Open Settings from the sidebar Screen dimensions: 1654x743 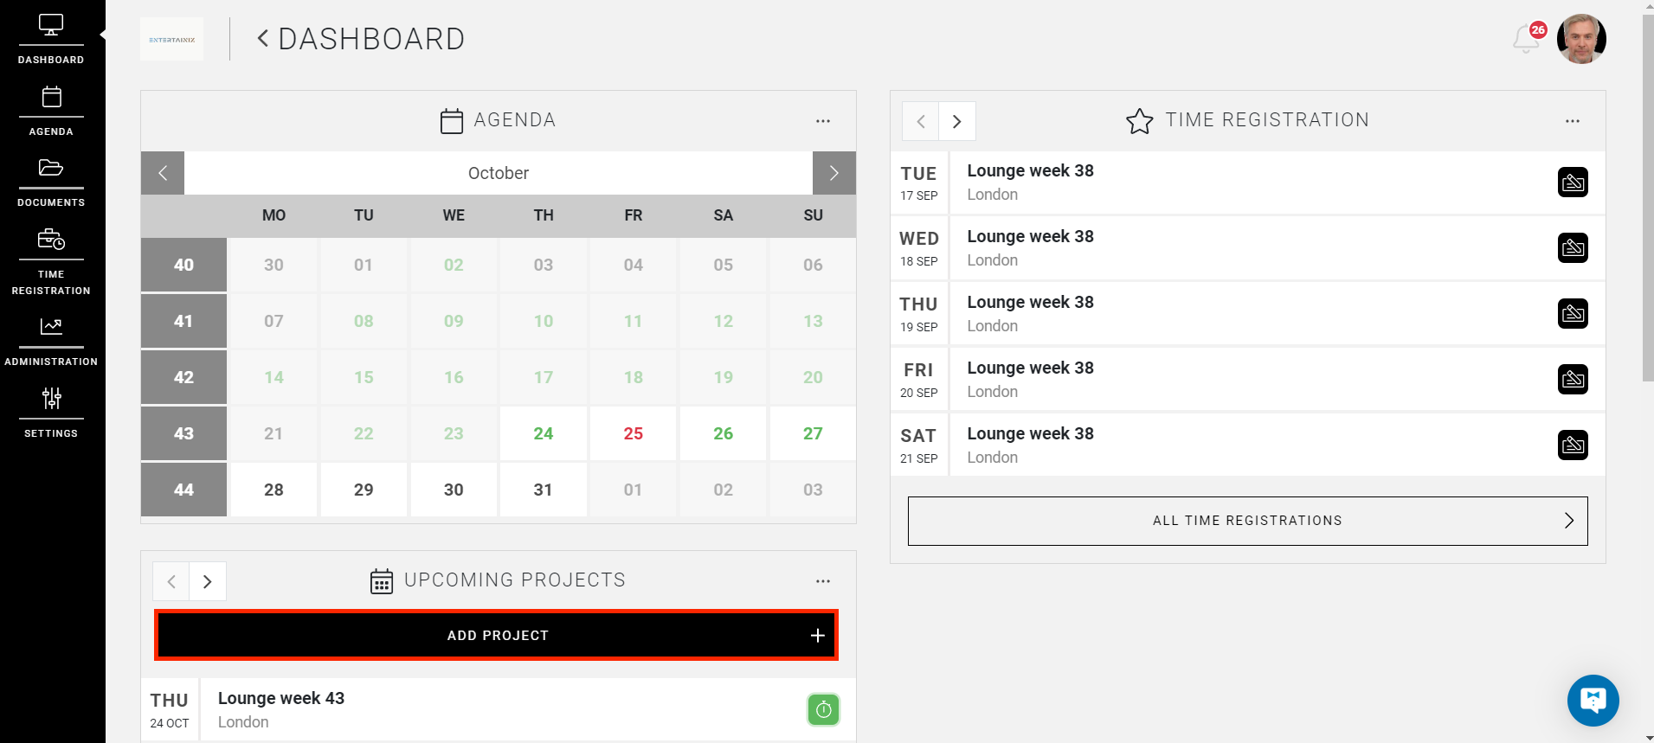(51, 412)
